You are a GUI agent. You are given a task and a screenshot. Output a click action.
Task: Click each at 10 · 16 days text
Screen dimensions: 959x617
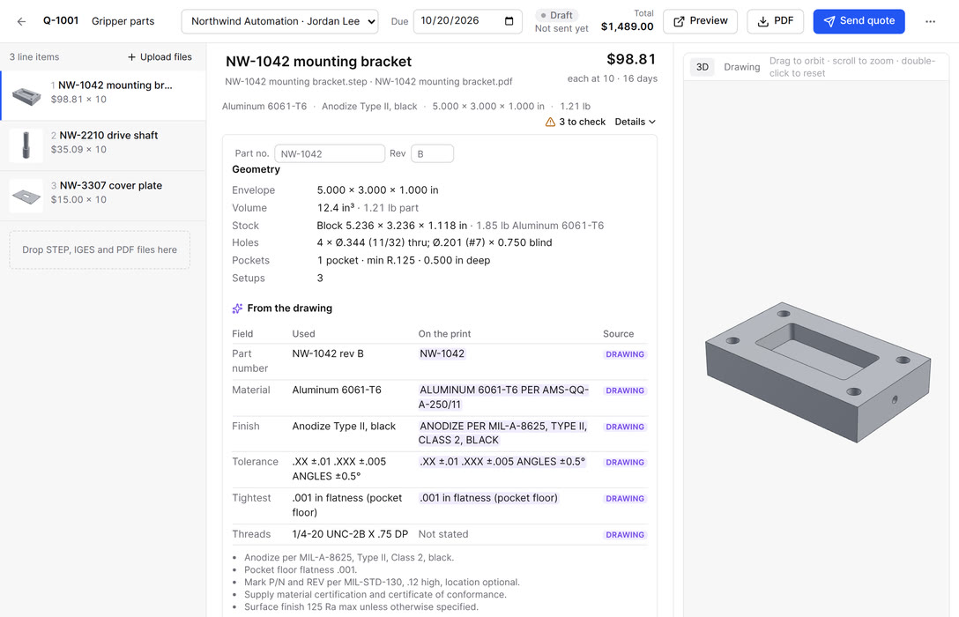(613, 78)
